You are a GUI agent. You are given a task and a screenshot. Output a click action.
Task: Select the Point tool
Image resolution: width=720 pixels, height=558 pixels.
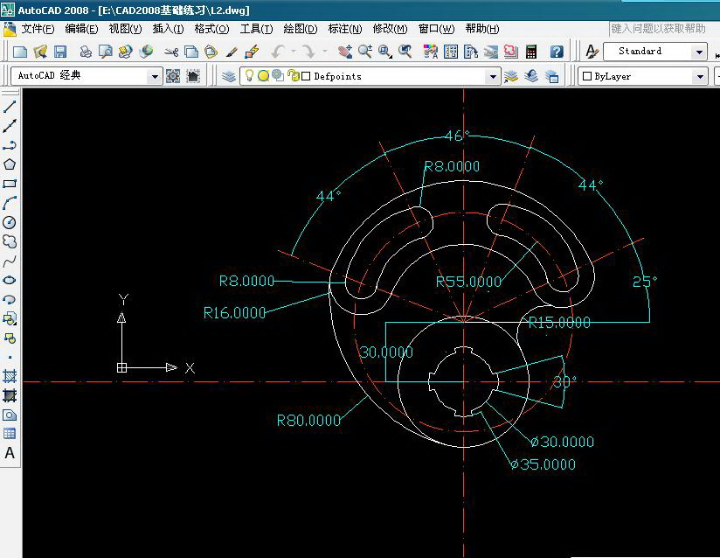pyautogui.click(x=10, y=357)
